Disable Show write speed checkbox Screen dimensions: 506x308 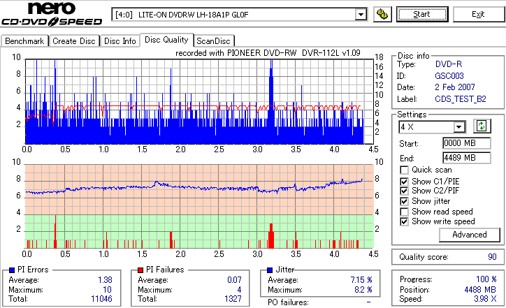(x=404, y=221)
